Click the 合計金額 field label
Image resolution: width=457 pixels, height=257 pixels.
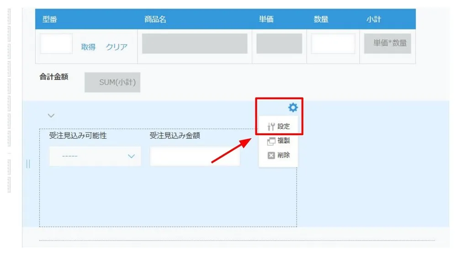pyautogui.click(x=54, y=77)
